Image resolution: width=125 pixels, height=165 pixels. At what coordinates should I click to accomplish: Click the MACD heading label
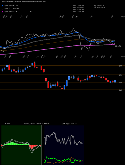pos(7,123)
